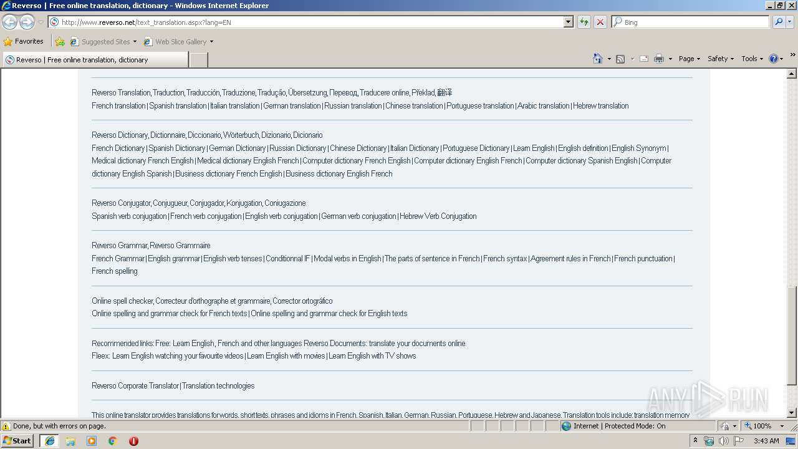
Task: Open Home button dropdown arrow
Action: tap(609, 59)
